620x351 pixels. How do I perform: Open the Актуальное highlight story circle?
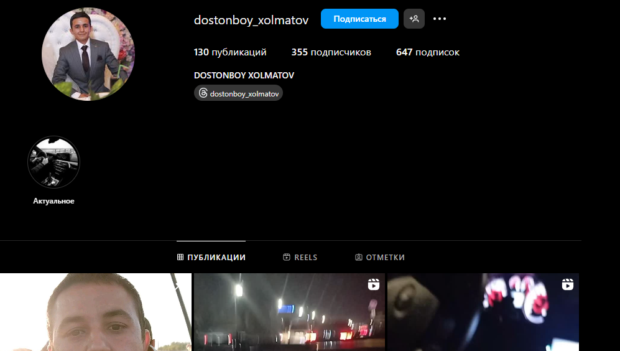pos(54,162)
